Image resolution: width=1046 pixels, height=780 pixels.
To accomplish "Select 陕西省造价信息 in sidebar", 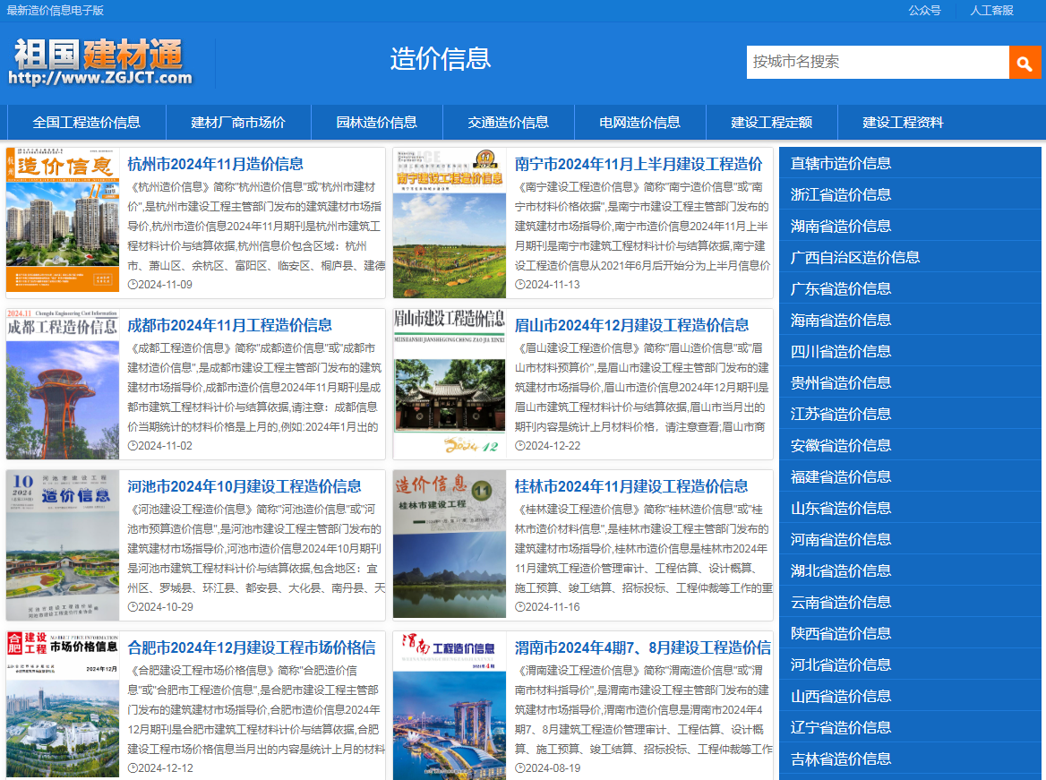I will (x=910, y=634).
